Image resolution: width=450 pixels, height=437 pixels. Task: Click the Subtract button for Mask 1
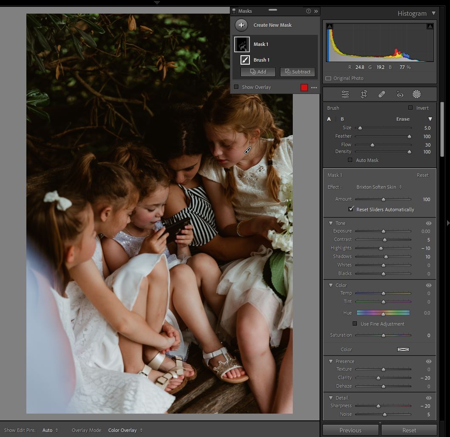[x=297, y=72]
